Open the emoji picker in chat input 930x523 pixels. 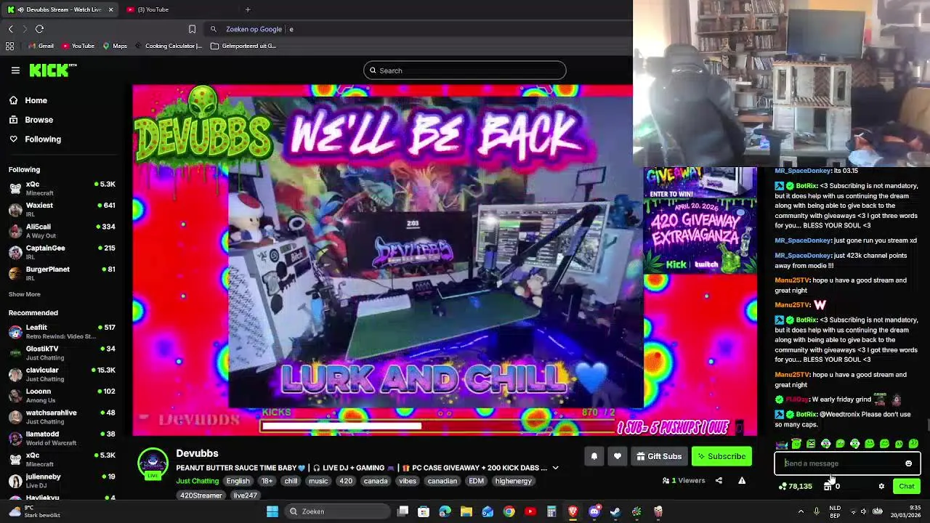[x=908, y=463]
